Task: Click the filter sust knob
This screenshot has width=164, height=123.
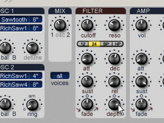Action: pyautogui.click(x=87, y=81)
